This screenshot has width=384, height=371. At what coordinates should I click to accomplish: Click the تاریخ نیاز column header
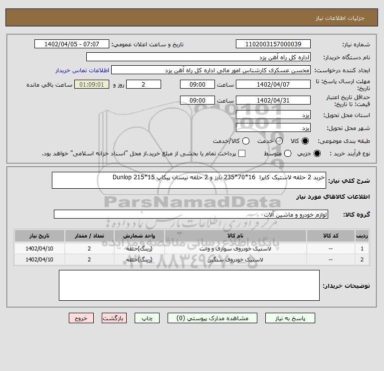tap(39, 236)
